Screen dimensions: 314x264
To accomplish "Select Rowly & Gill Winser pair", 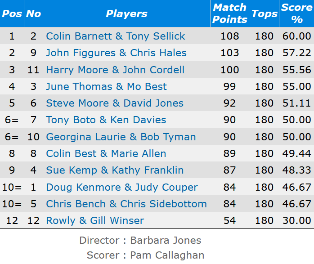I will click(x=95, y=220).
